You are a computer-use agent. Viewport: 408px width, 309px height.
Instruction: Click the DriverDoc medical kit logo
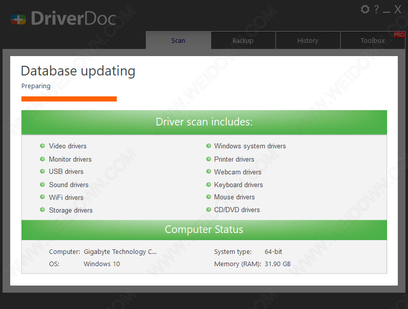click(x=18, y=18)
